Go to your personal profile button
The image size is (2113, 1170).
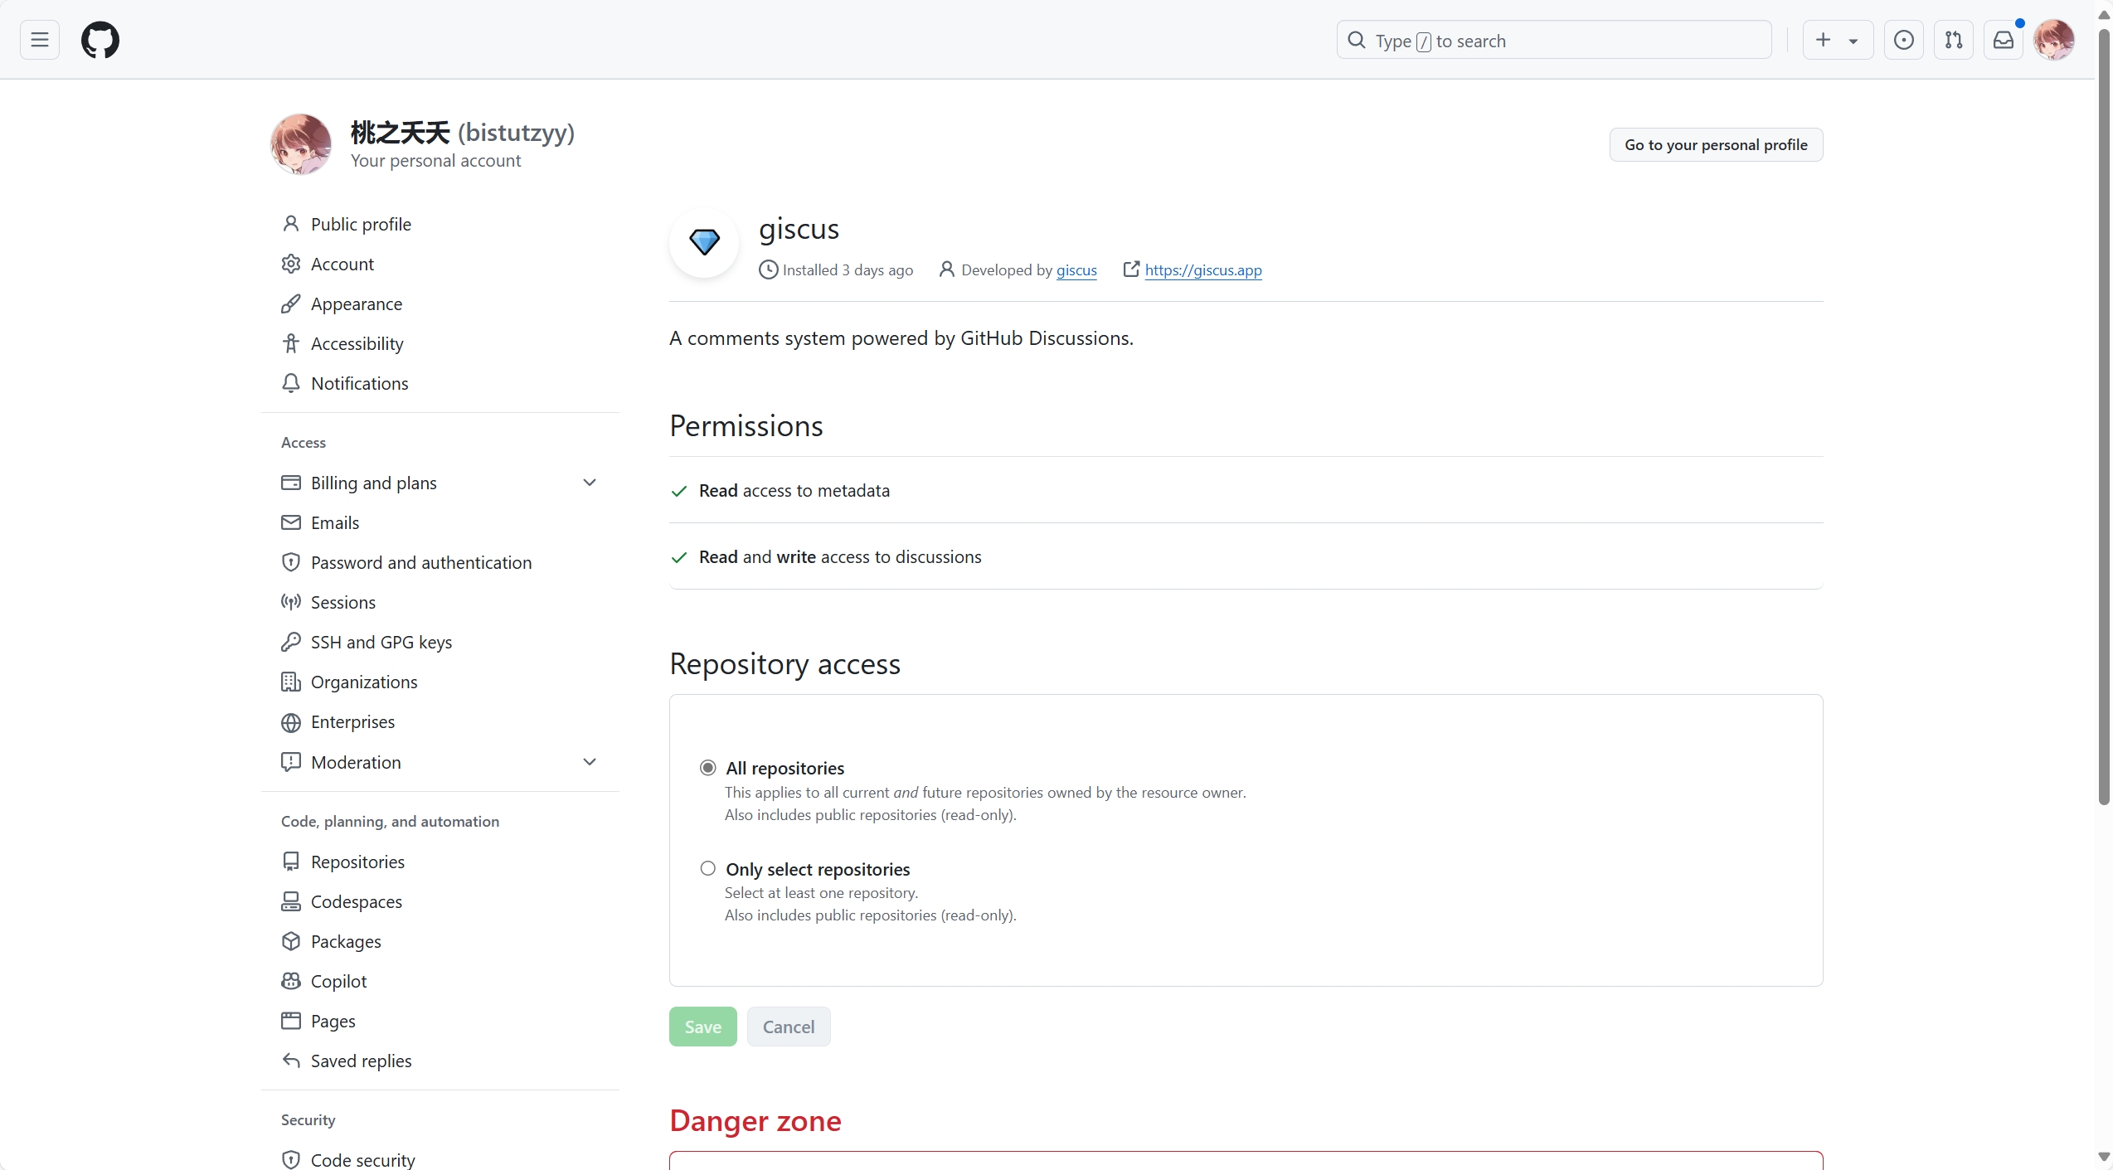click(1716, 145)
